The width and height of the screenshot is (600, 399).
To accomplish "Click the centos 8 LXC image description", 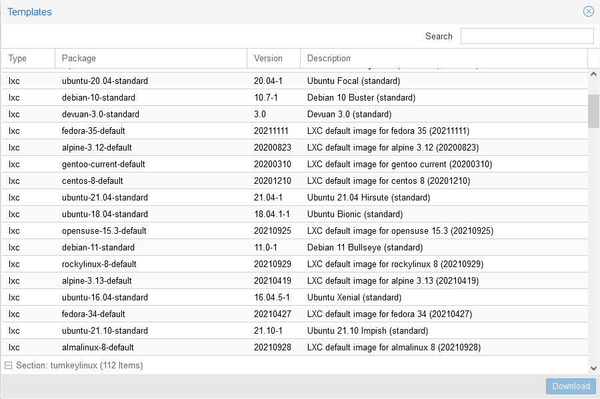I will click(389, 181).
